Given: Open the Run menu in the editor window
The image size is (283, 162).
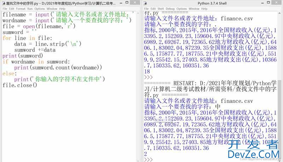Looking at the screenshot, I should coord(30,8).
